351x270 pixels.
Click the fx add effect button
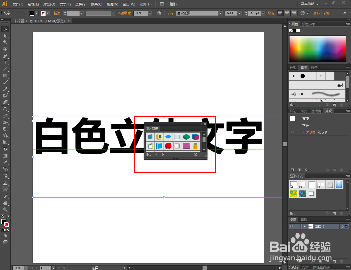[307, 170]
